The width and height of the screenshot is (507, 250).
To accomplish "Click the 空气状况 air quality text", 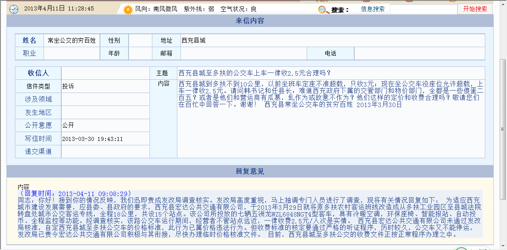I will 238,9.
